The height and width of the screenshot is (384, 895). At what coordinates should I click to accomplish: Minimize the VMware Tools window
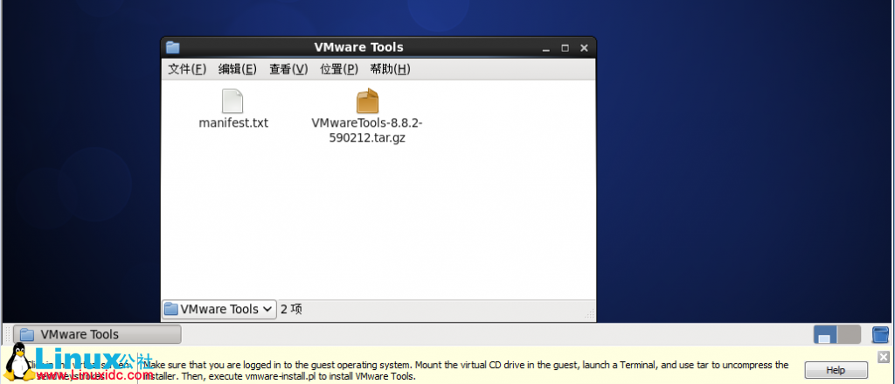point(546,47)
